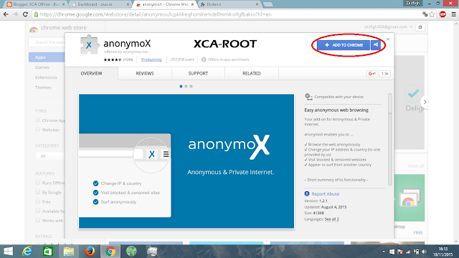Select Apps in the sidebar
The width and height of the screenshot is (459, 258).
click(x=47, y=57)
